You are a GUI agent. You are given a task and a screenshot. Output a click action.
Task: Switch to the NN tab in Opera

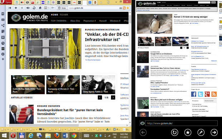[x=22, y=3]
